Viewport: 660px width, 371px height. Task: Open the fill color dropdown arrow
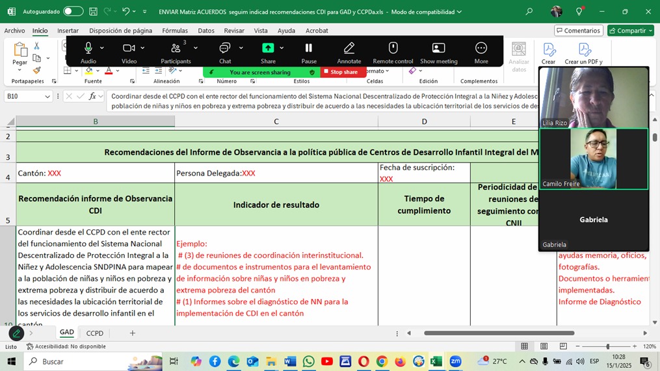click(98, 71)
